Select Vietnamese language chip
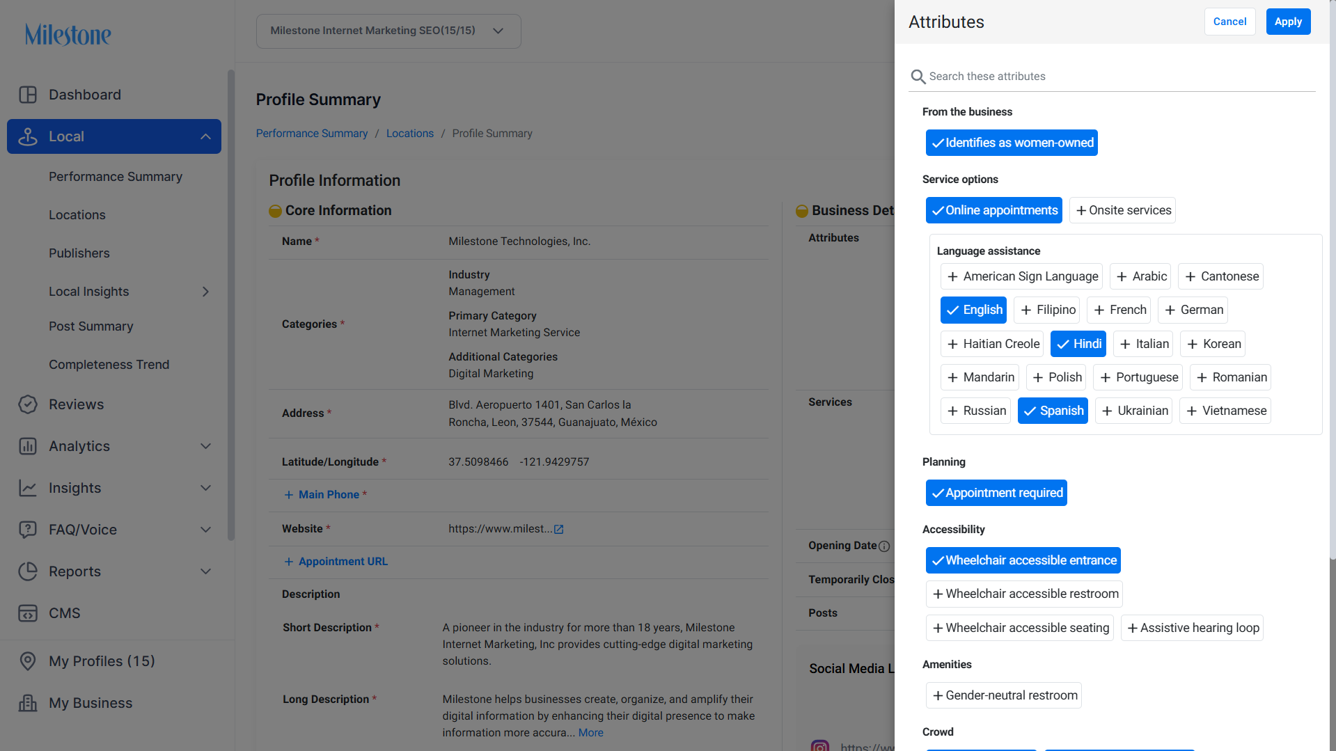 point(1225,411)
